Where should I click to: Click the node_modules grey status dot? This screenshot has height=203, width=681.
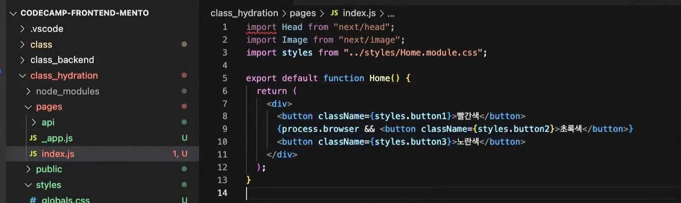point(184,91)
